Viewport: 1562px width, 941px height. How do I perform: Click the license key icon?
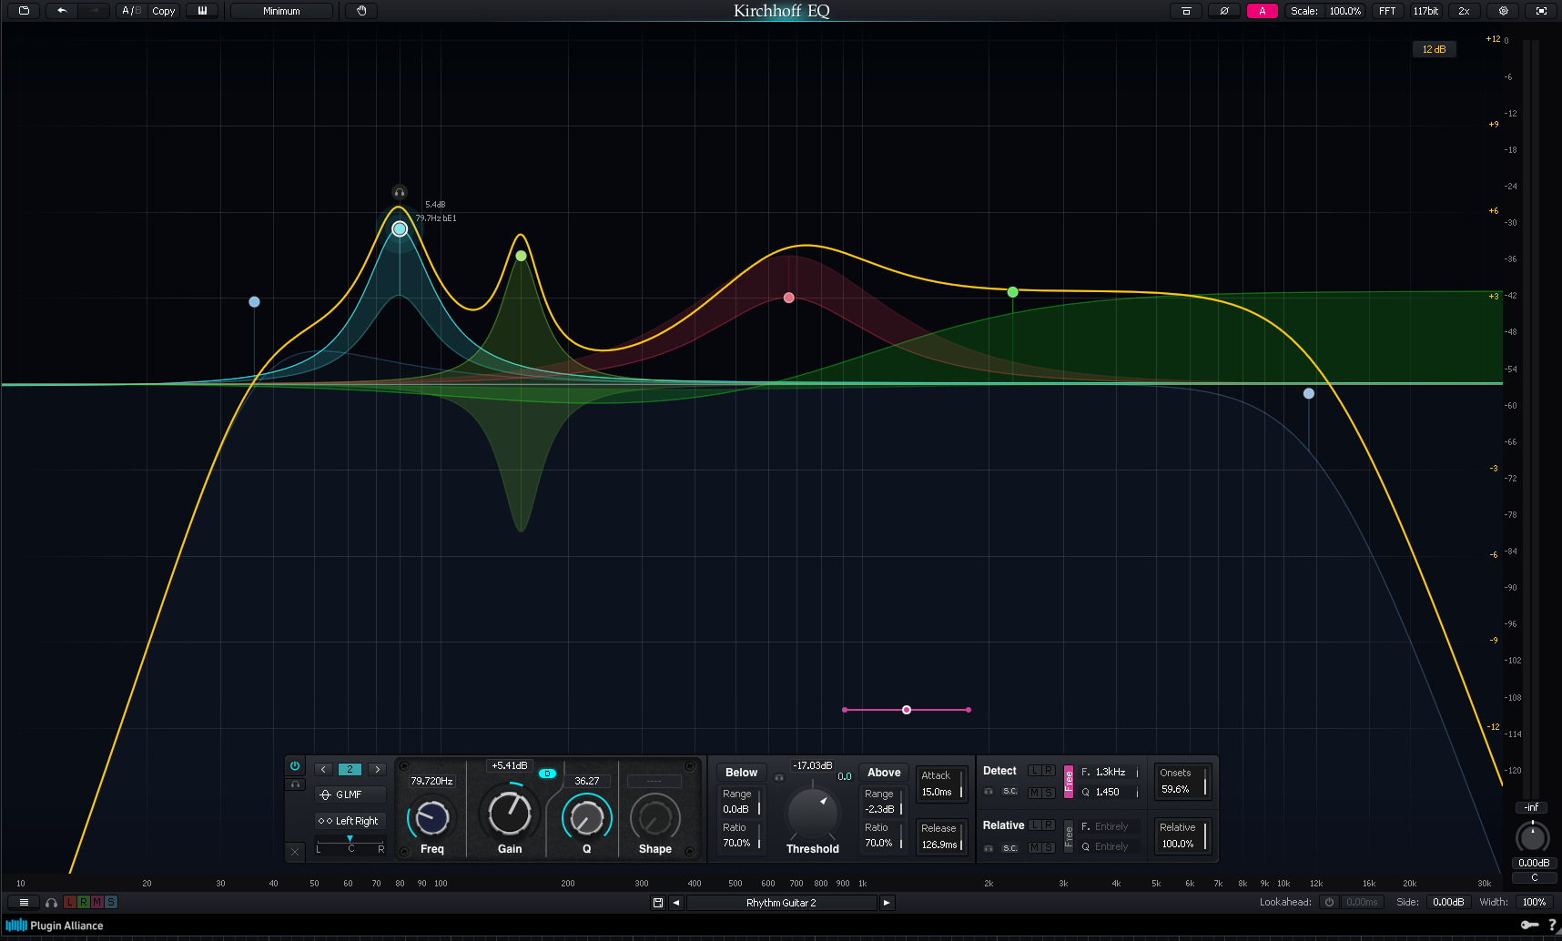[1530, 925]
